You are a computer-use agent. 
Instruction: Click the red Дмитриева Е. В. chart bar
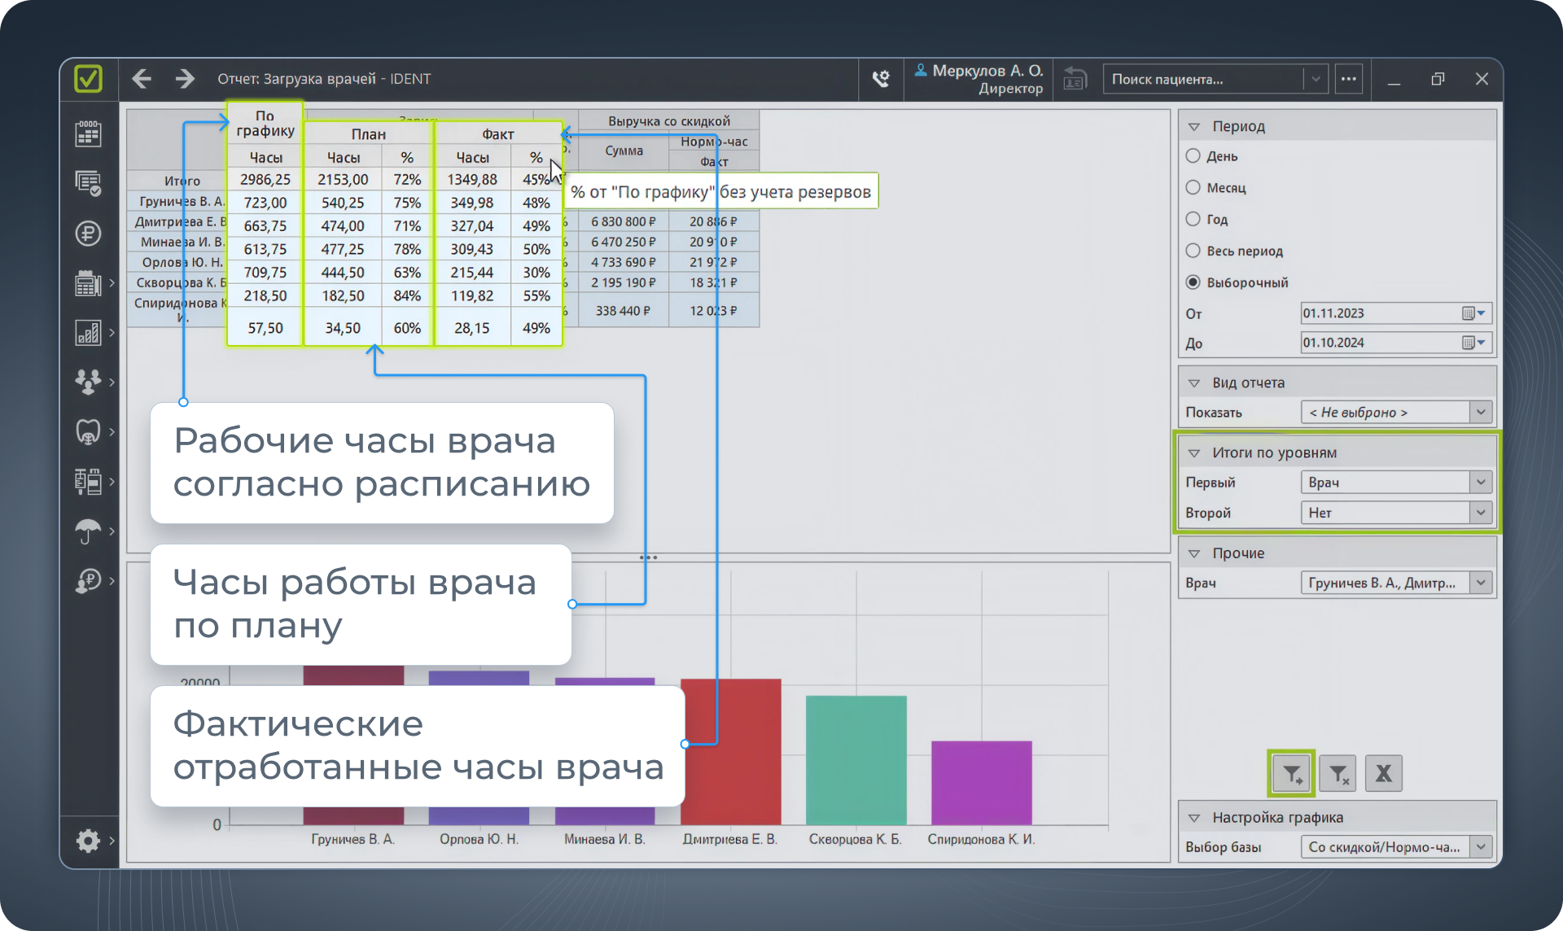pos(731,751)
